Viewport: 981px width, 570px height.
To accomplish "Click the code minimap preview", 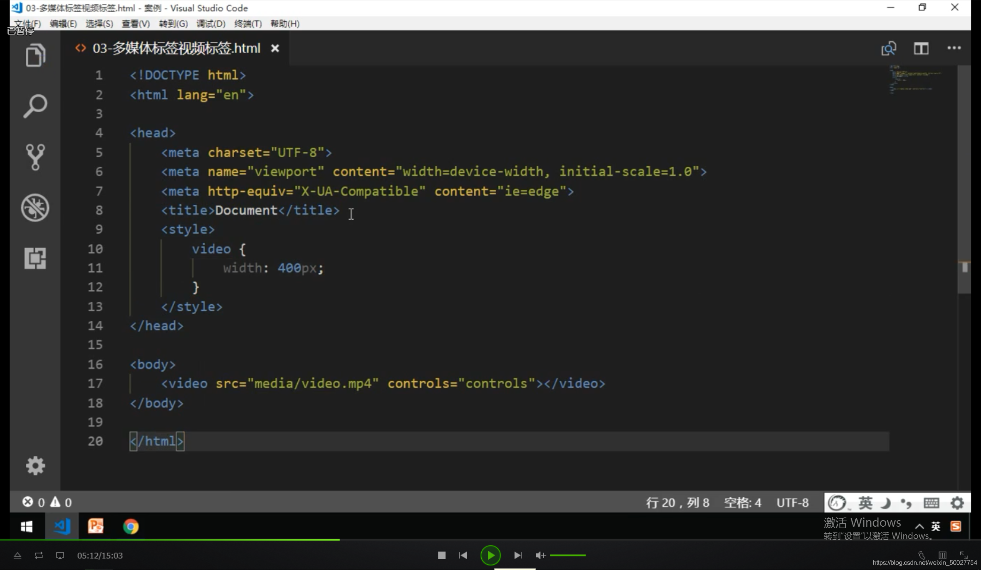I will click(915, 80).
